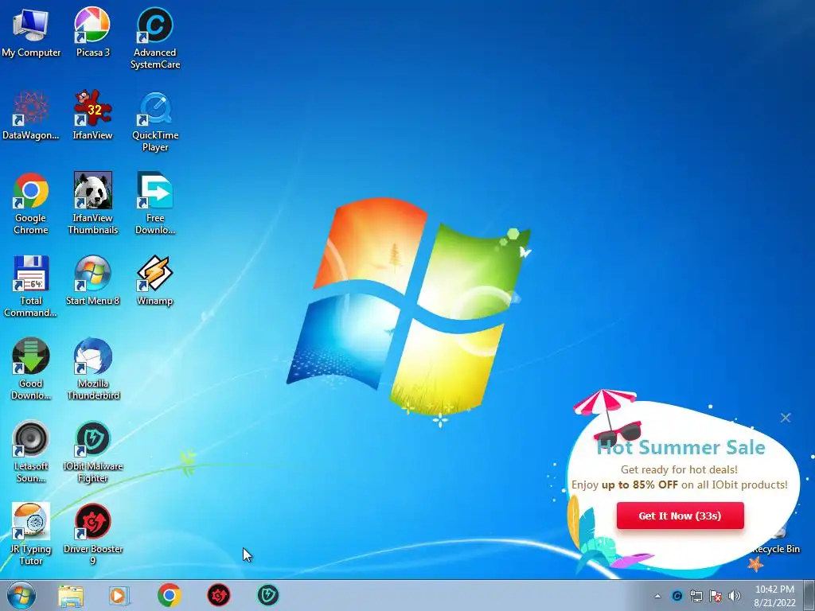Image resolution: width=815 pixels, height=611 pixels.
Task: Launch Windows Media Player from taskbar
Action: [x=119, y=595]
